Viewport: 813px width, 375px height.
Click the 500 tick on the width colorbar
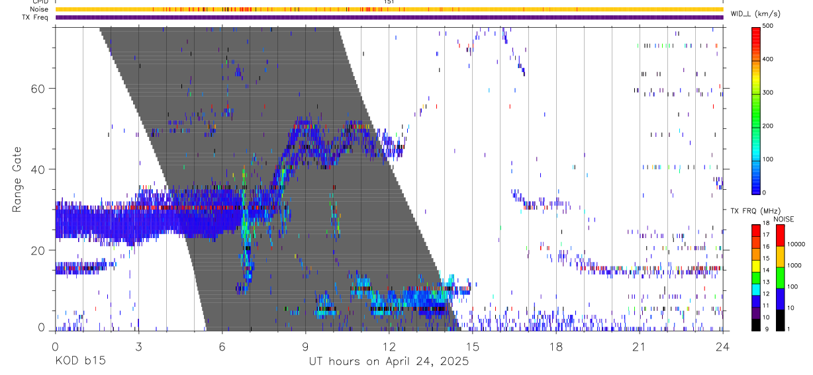click(768, 26)
